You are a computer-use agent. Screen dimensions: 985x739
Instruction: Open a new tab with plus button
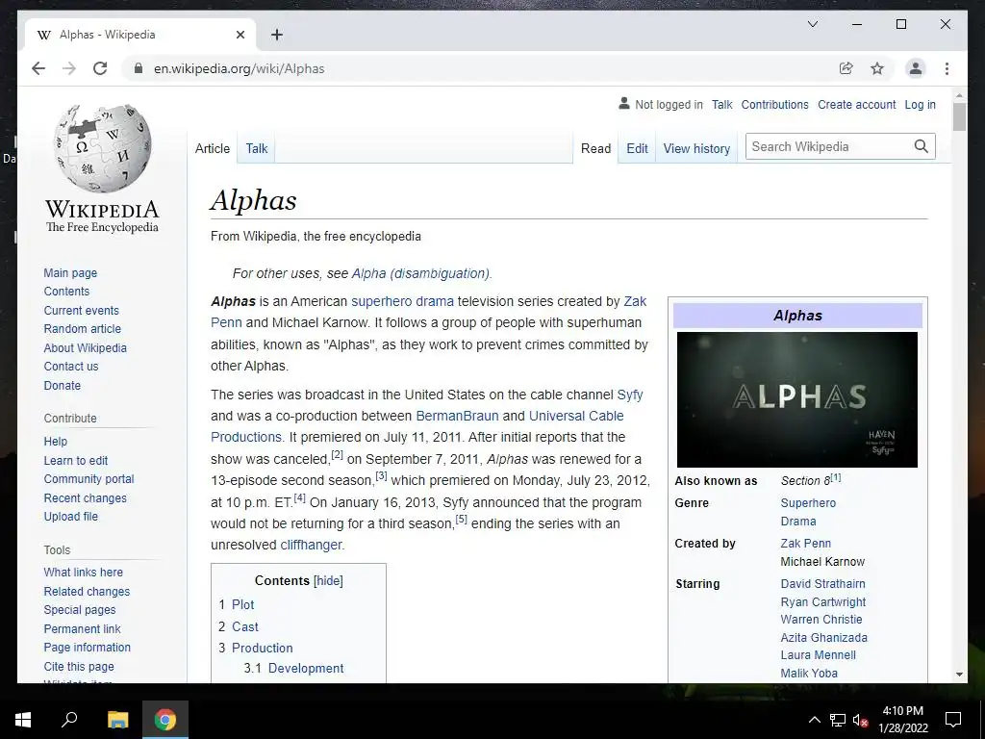tap(276, 35)
